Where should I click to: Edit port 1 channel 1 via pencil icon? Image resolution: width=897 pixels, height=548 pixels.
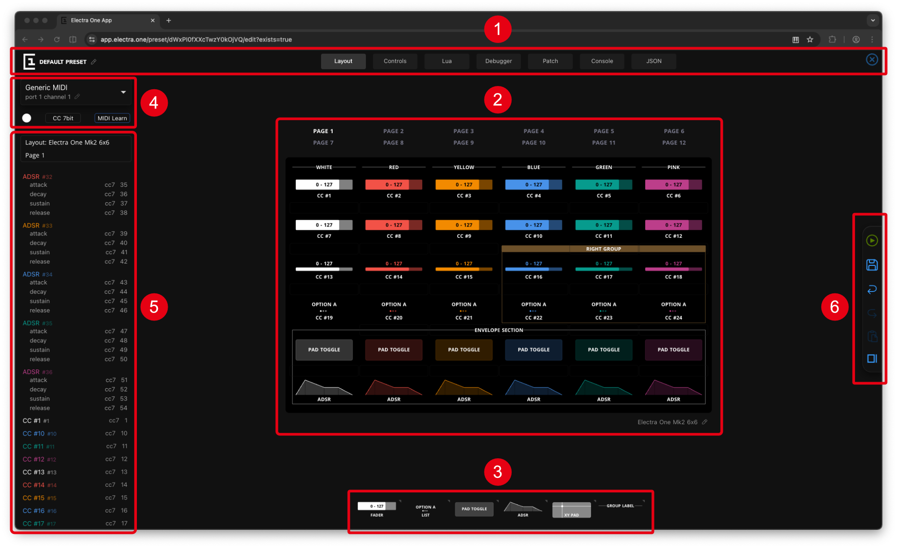pyautogui.click(x=78, y=97)
